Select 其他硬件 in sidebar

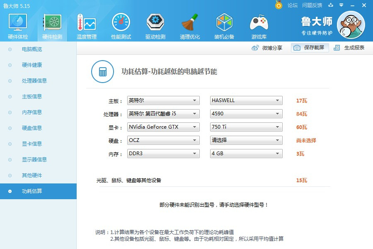pos(38,176)
